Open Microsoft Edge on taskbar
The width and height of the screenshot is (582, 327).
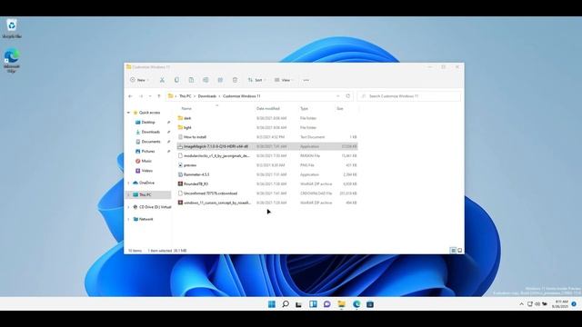click(356, 304)
